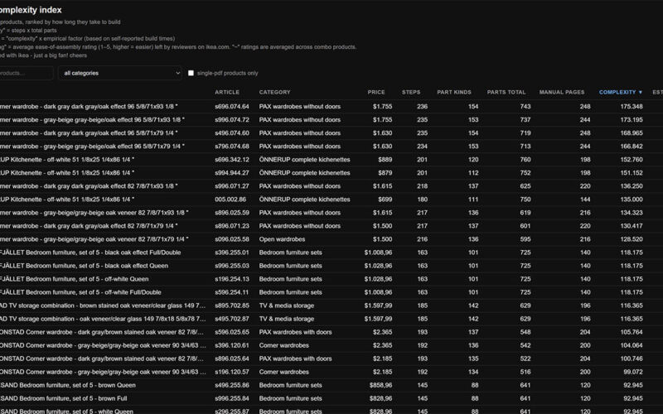
Task: Click complexity value 135.000
Action: pos(632,200)
